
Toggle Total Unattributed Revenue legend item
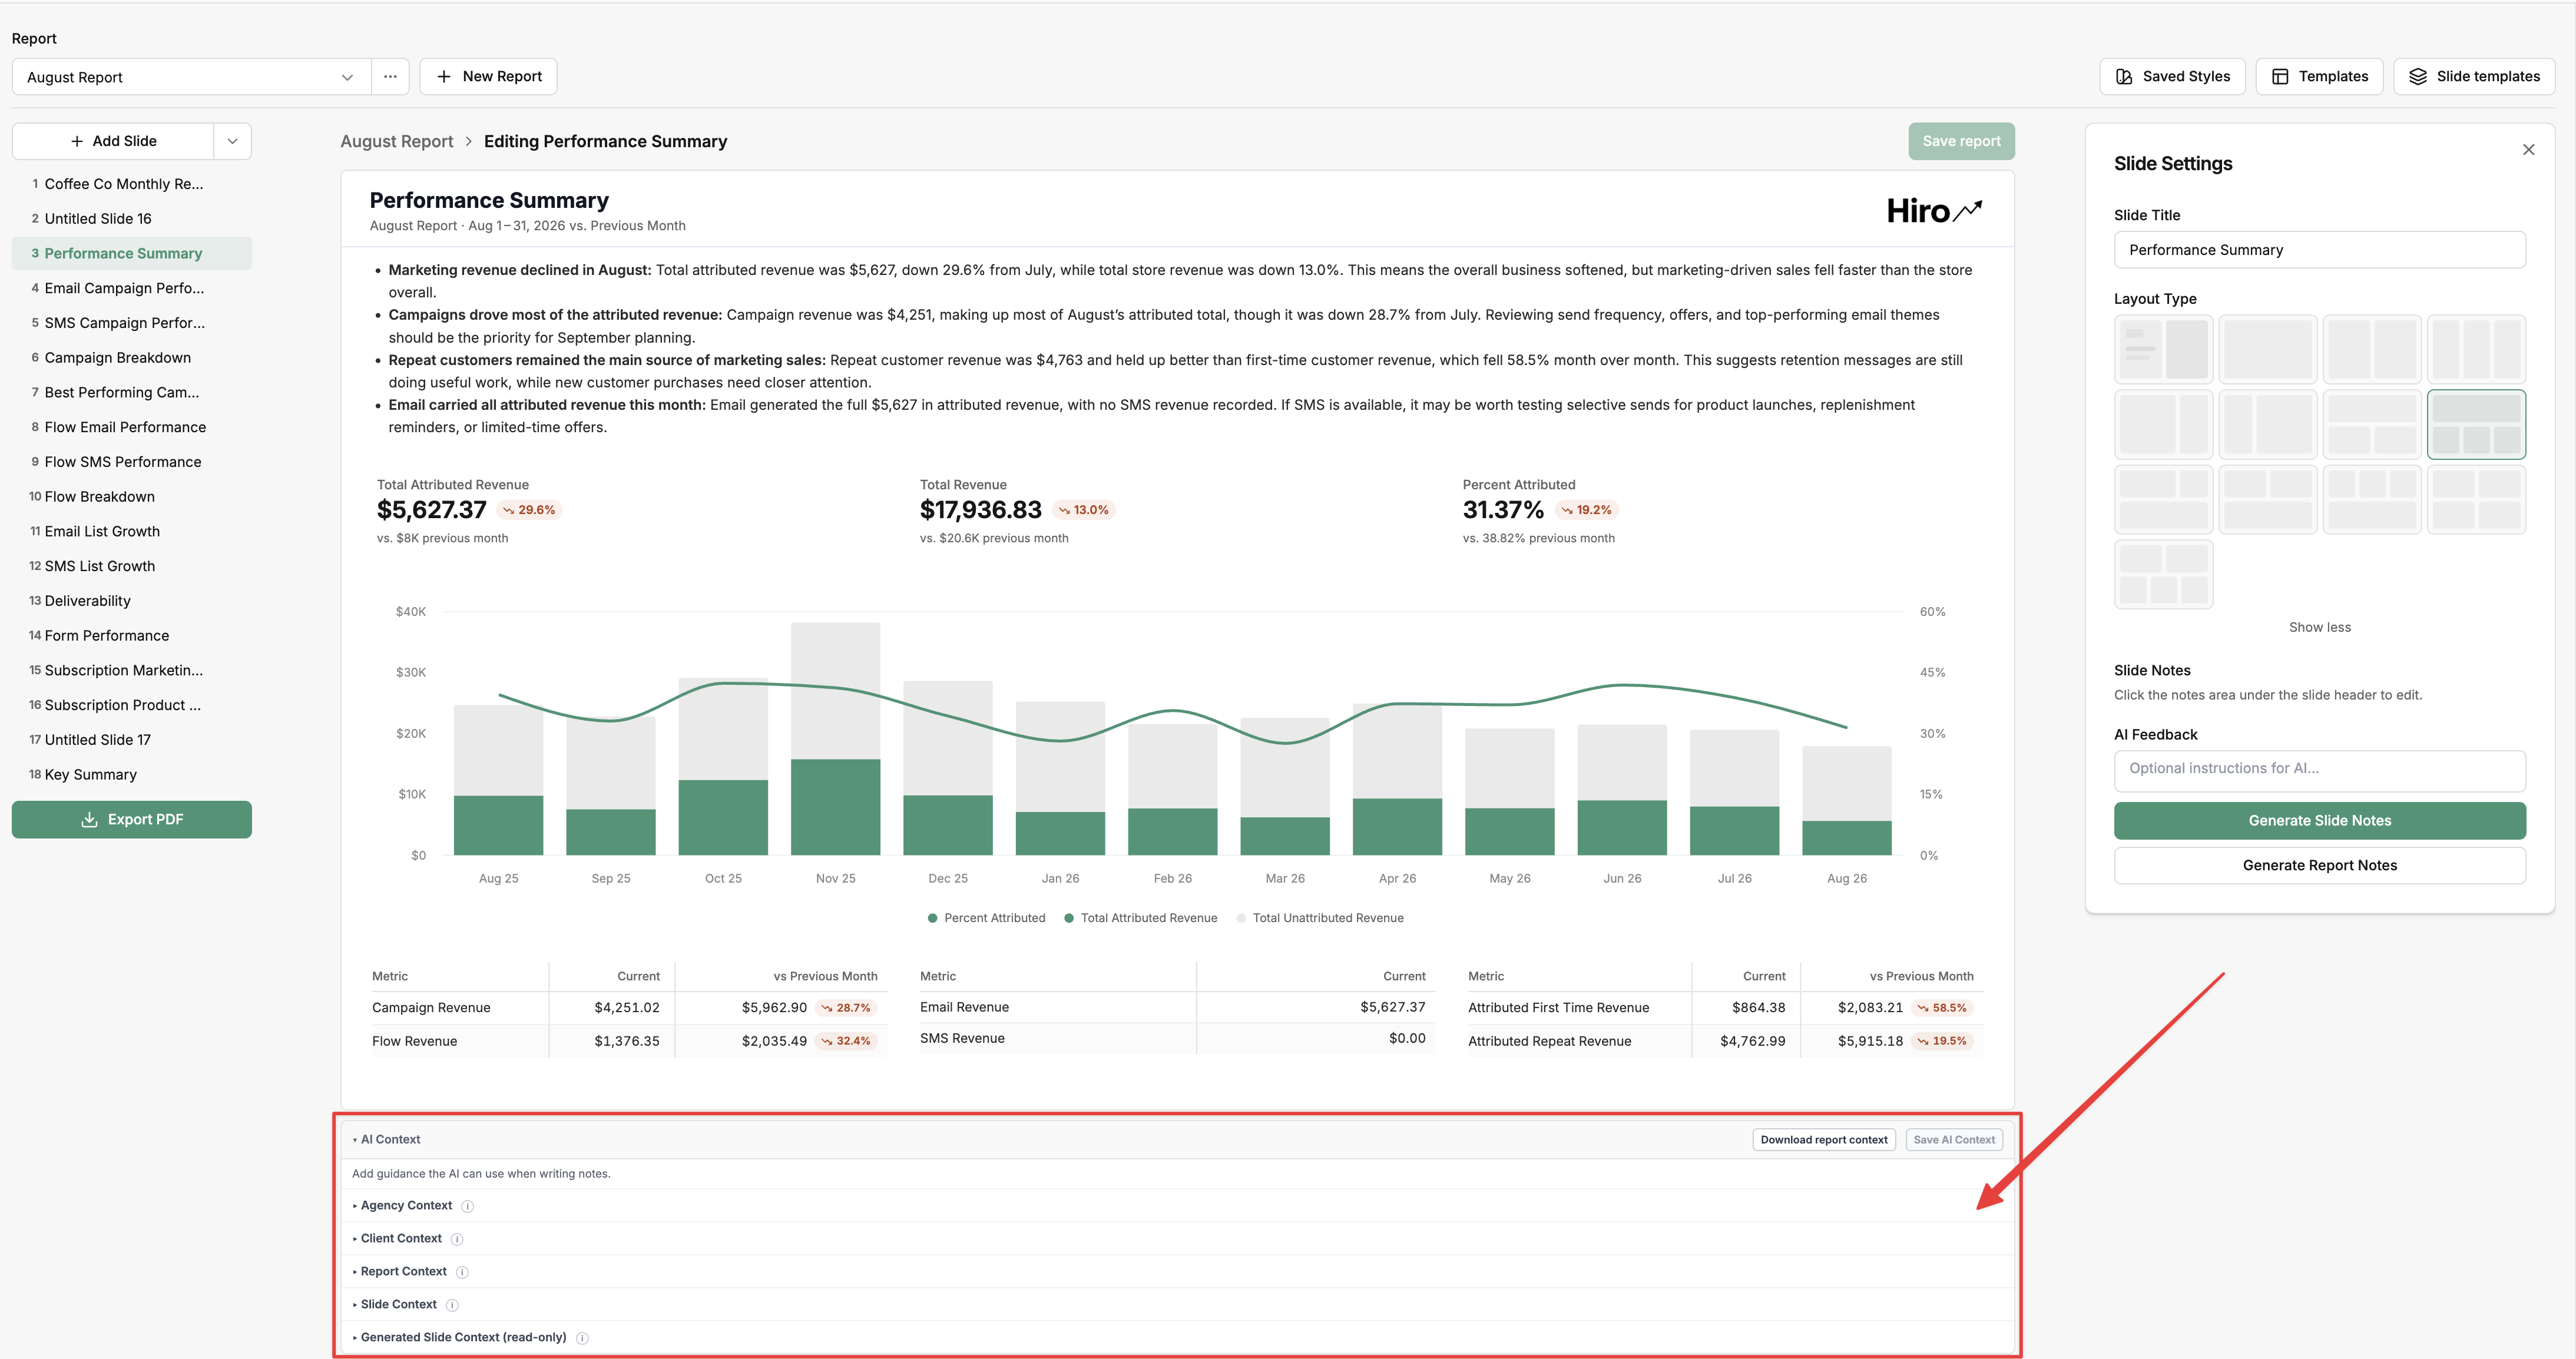1320,918
